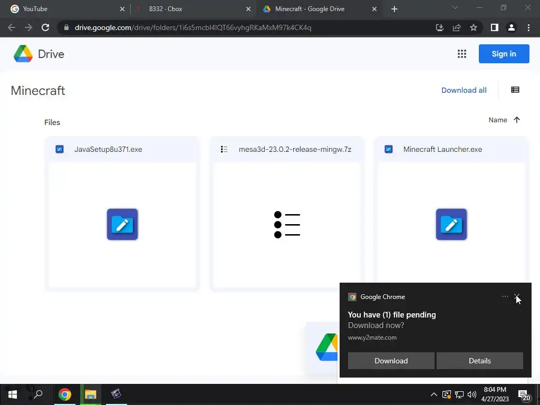Viewport: 540px width, 405px height.
Task: Open the Chrome profile icon
Action: coord(512,27)
